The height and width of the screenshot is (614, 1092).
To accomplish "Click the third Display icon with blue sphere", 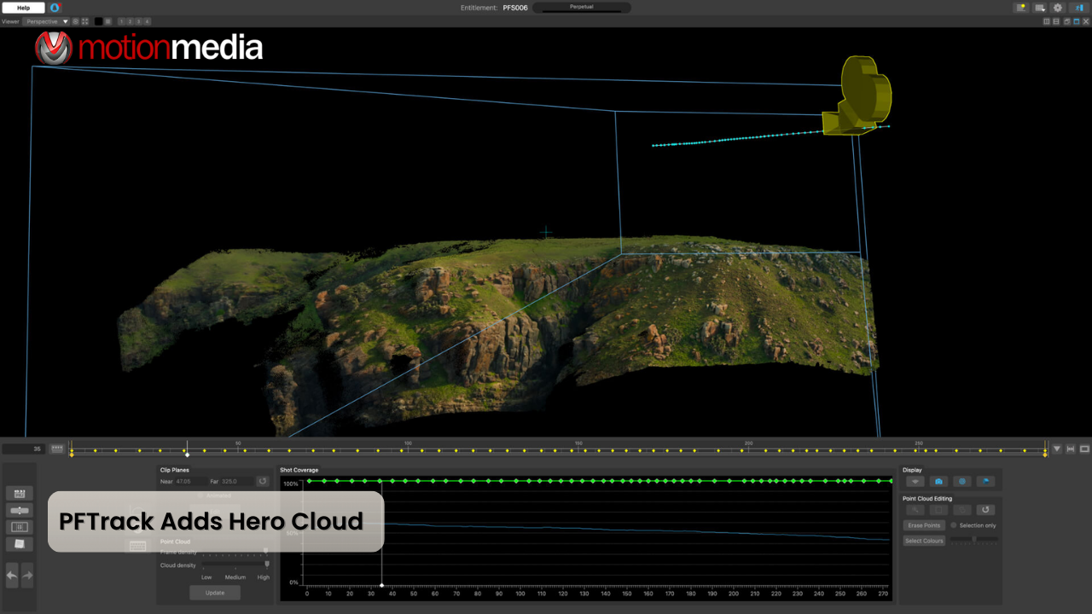I will (962, 481).
